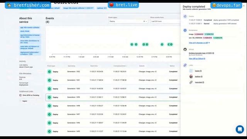
Task: Click the clock Events icon in deploy panel
Action: coord(185,16)
